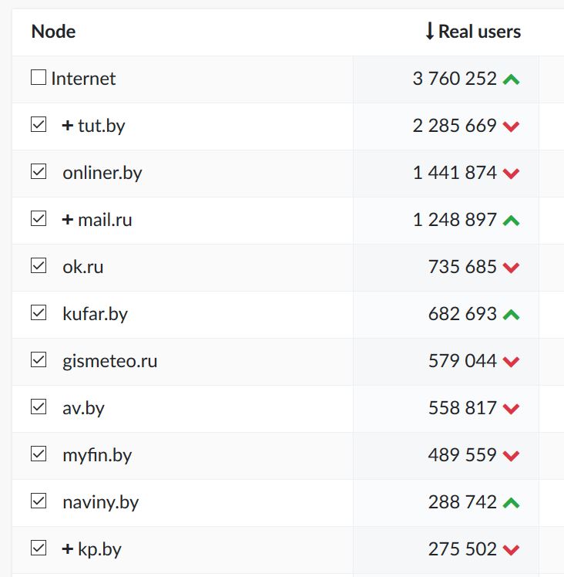Viewport: 564px width, 577px height.
Task: Uncheck the onliner.by checkbox
Action: [39, 172]
